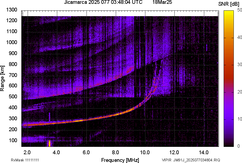242x163 pixels.
Task: Click the 'VIPIR JM91J_2025077034804.RIQ' file name
Action: coord(191,160)
